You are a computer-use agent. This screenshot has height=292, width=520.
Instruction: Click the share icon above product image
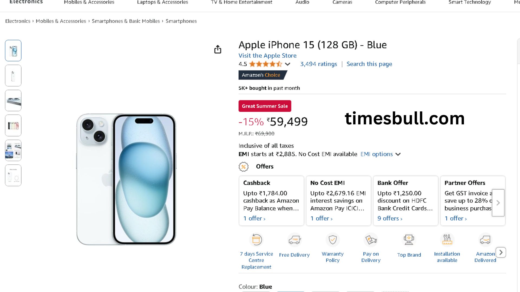(218, 49)
